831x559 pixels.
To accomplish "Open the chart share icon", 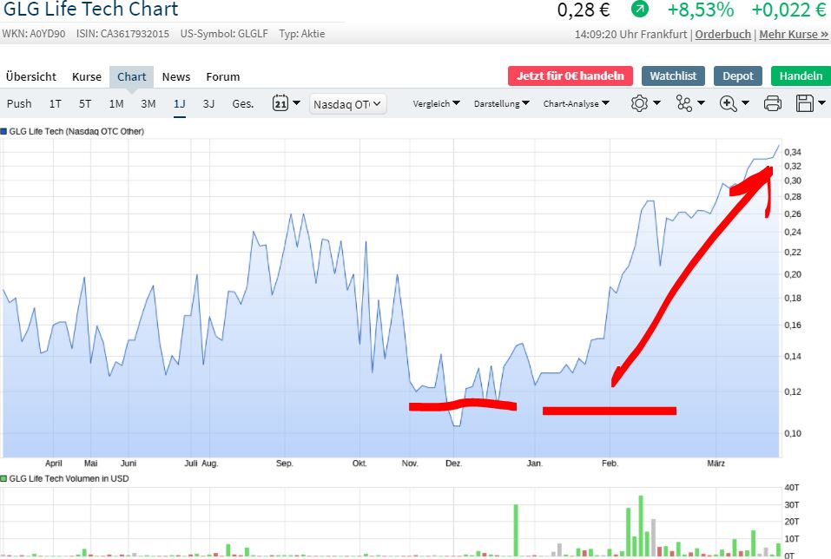I will tap(683, 103).
